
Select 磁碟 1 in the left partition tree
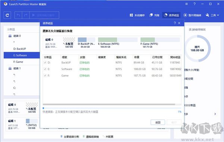(x=17, y=68)
